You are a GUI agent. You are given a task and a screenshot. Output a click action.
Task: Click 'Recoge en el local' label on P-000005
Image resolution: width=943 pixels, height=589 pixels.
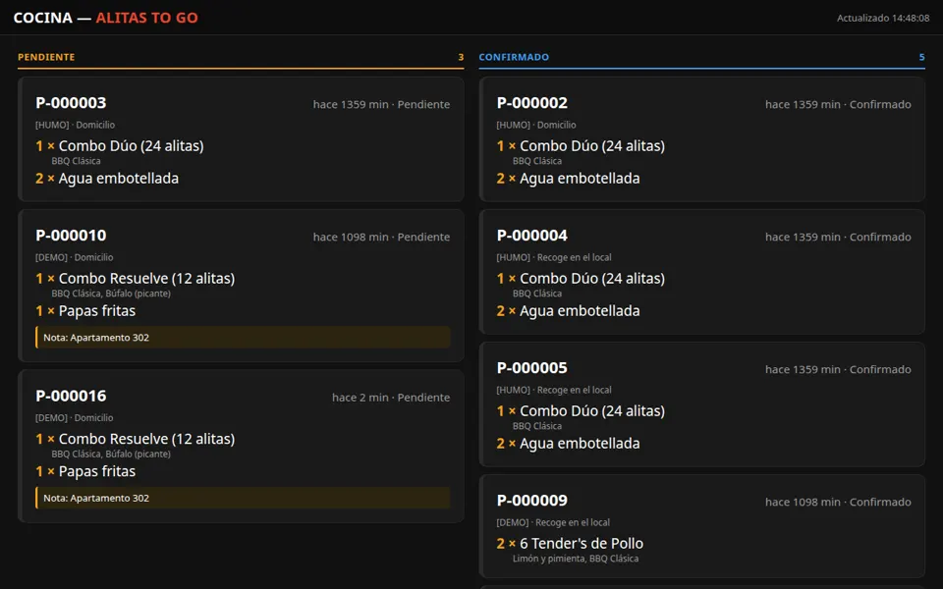575,390
